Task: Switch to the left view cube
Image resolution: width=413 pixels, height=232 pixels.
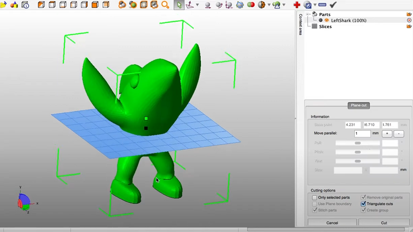Action: [x=74, y=5]
